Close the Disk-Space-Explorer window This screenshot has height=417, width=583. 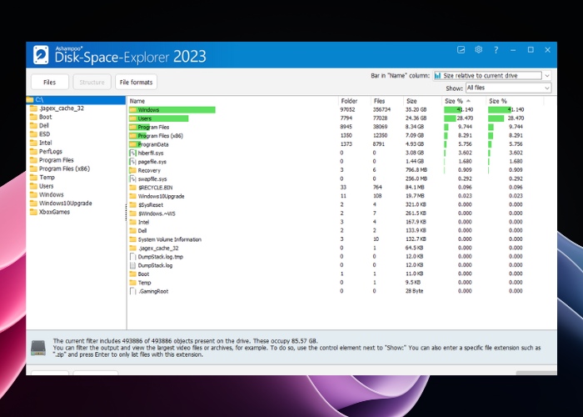548,50
